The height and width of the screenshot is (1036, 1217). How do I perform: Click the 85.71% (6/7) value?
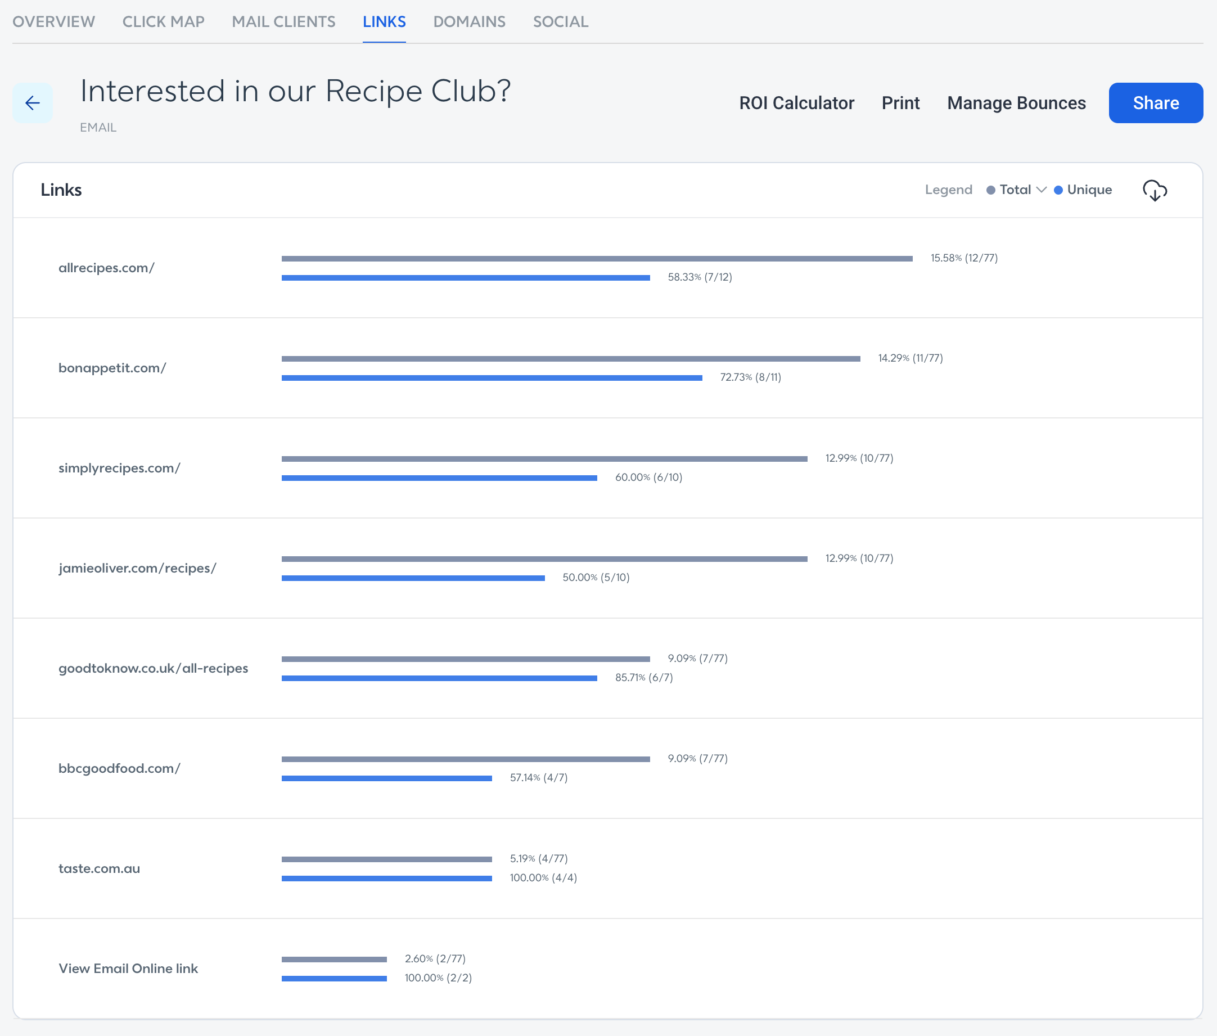click(x=644, y=678)
